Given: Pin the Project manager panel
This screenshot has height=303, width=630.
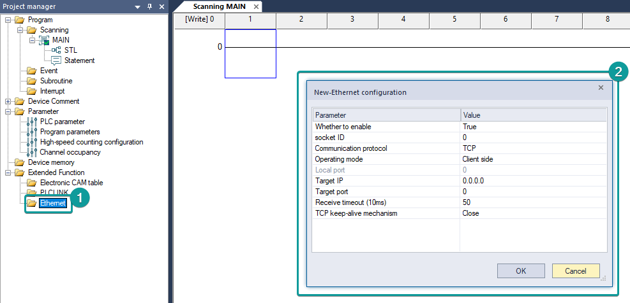Looking at the screenshot, I should (x=150, y=6).
